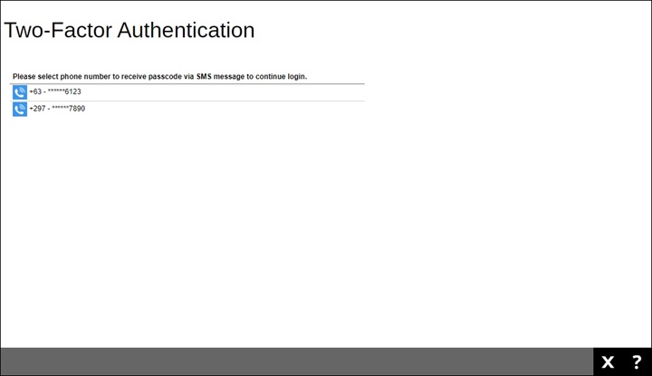Open help with the question mark icon
Screen dimensions: 652x376
637,362
